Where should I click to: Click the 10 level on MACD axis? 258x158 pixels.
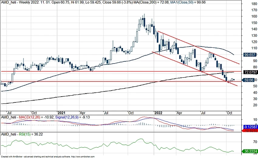coord(255,120)
